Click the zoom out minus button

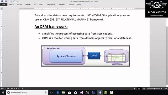pos(147,89)
